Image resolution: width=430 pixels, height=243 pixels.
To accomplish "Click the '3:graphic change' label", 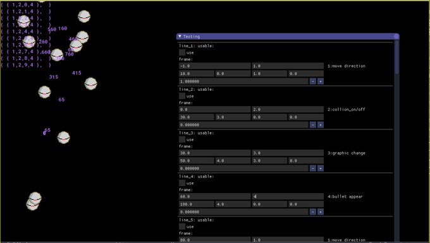I will (x=347, y=153).
